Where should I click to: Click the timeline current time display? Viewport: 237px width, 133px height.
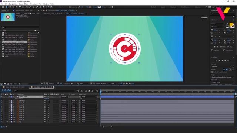pos(7,90)
